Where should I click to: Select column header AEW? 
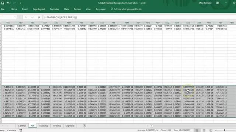point(232,23)
